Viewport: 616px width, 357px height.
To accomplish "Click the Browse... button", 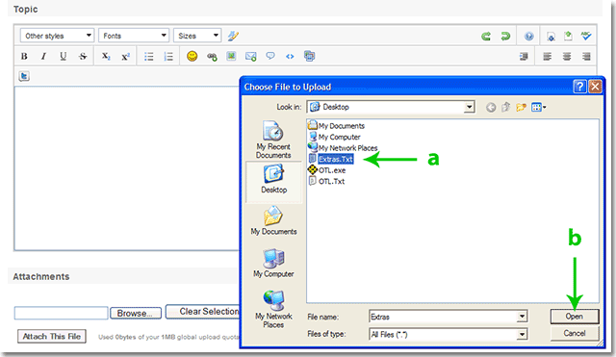I will click(x=136, y=313).
